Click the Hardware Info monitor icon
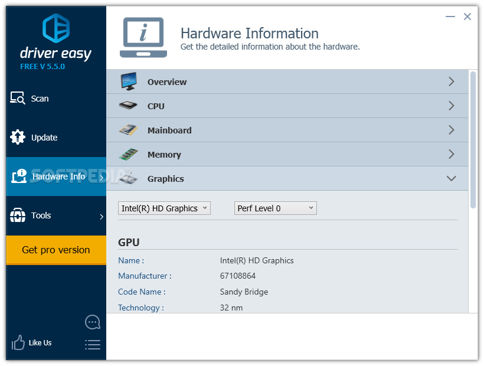Screen dimensions: 484x366 pos(19,176)
